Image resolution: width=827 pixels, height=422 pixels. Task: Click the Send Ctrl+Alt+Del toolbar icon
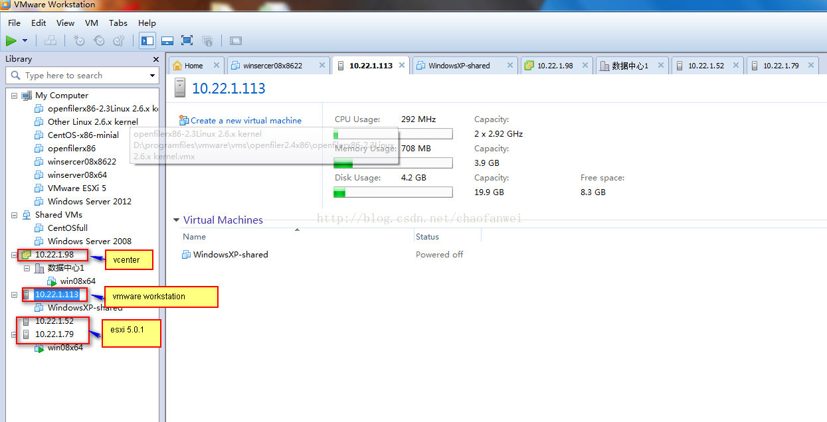tap(50, 41)
